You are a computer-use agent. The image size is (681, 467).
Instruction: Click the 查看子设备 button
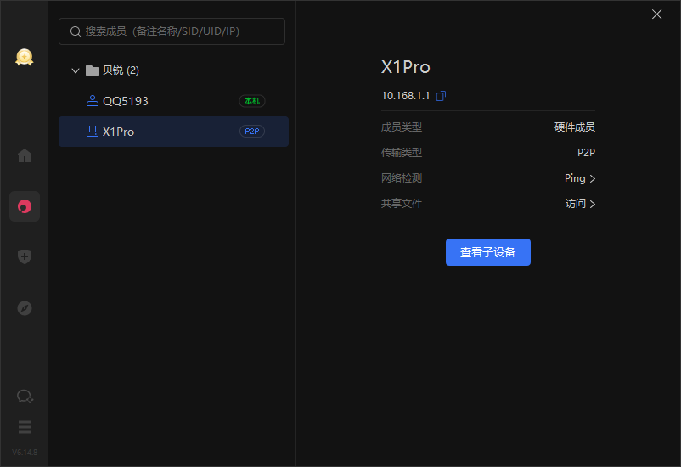point(487,252)
